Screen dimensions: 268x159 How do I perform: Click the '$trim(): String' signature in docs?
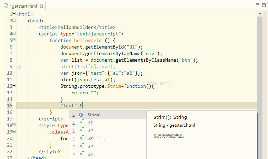(170, 117)
